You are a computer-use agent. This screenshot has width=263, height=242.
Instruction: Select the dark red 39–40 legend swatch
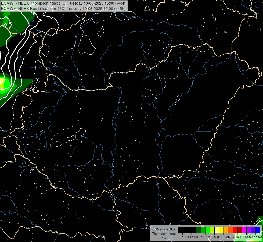click(240, 230)
